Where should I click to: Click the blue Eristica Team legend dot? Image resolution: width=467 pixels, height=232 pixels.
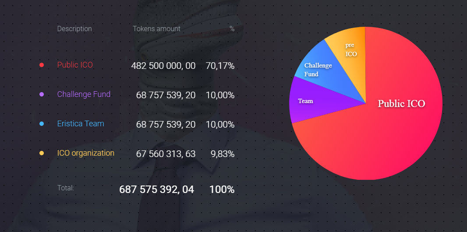(42, 124)
